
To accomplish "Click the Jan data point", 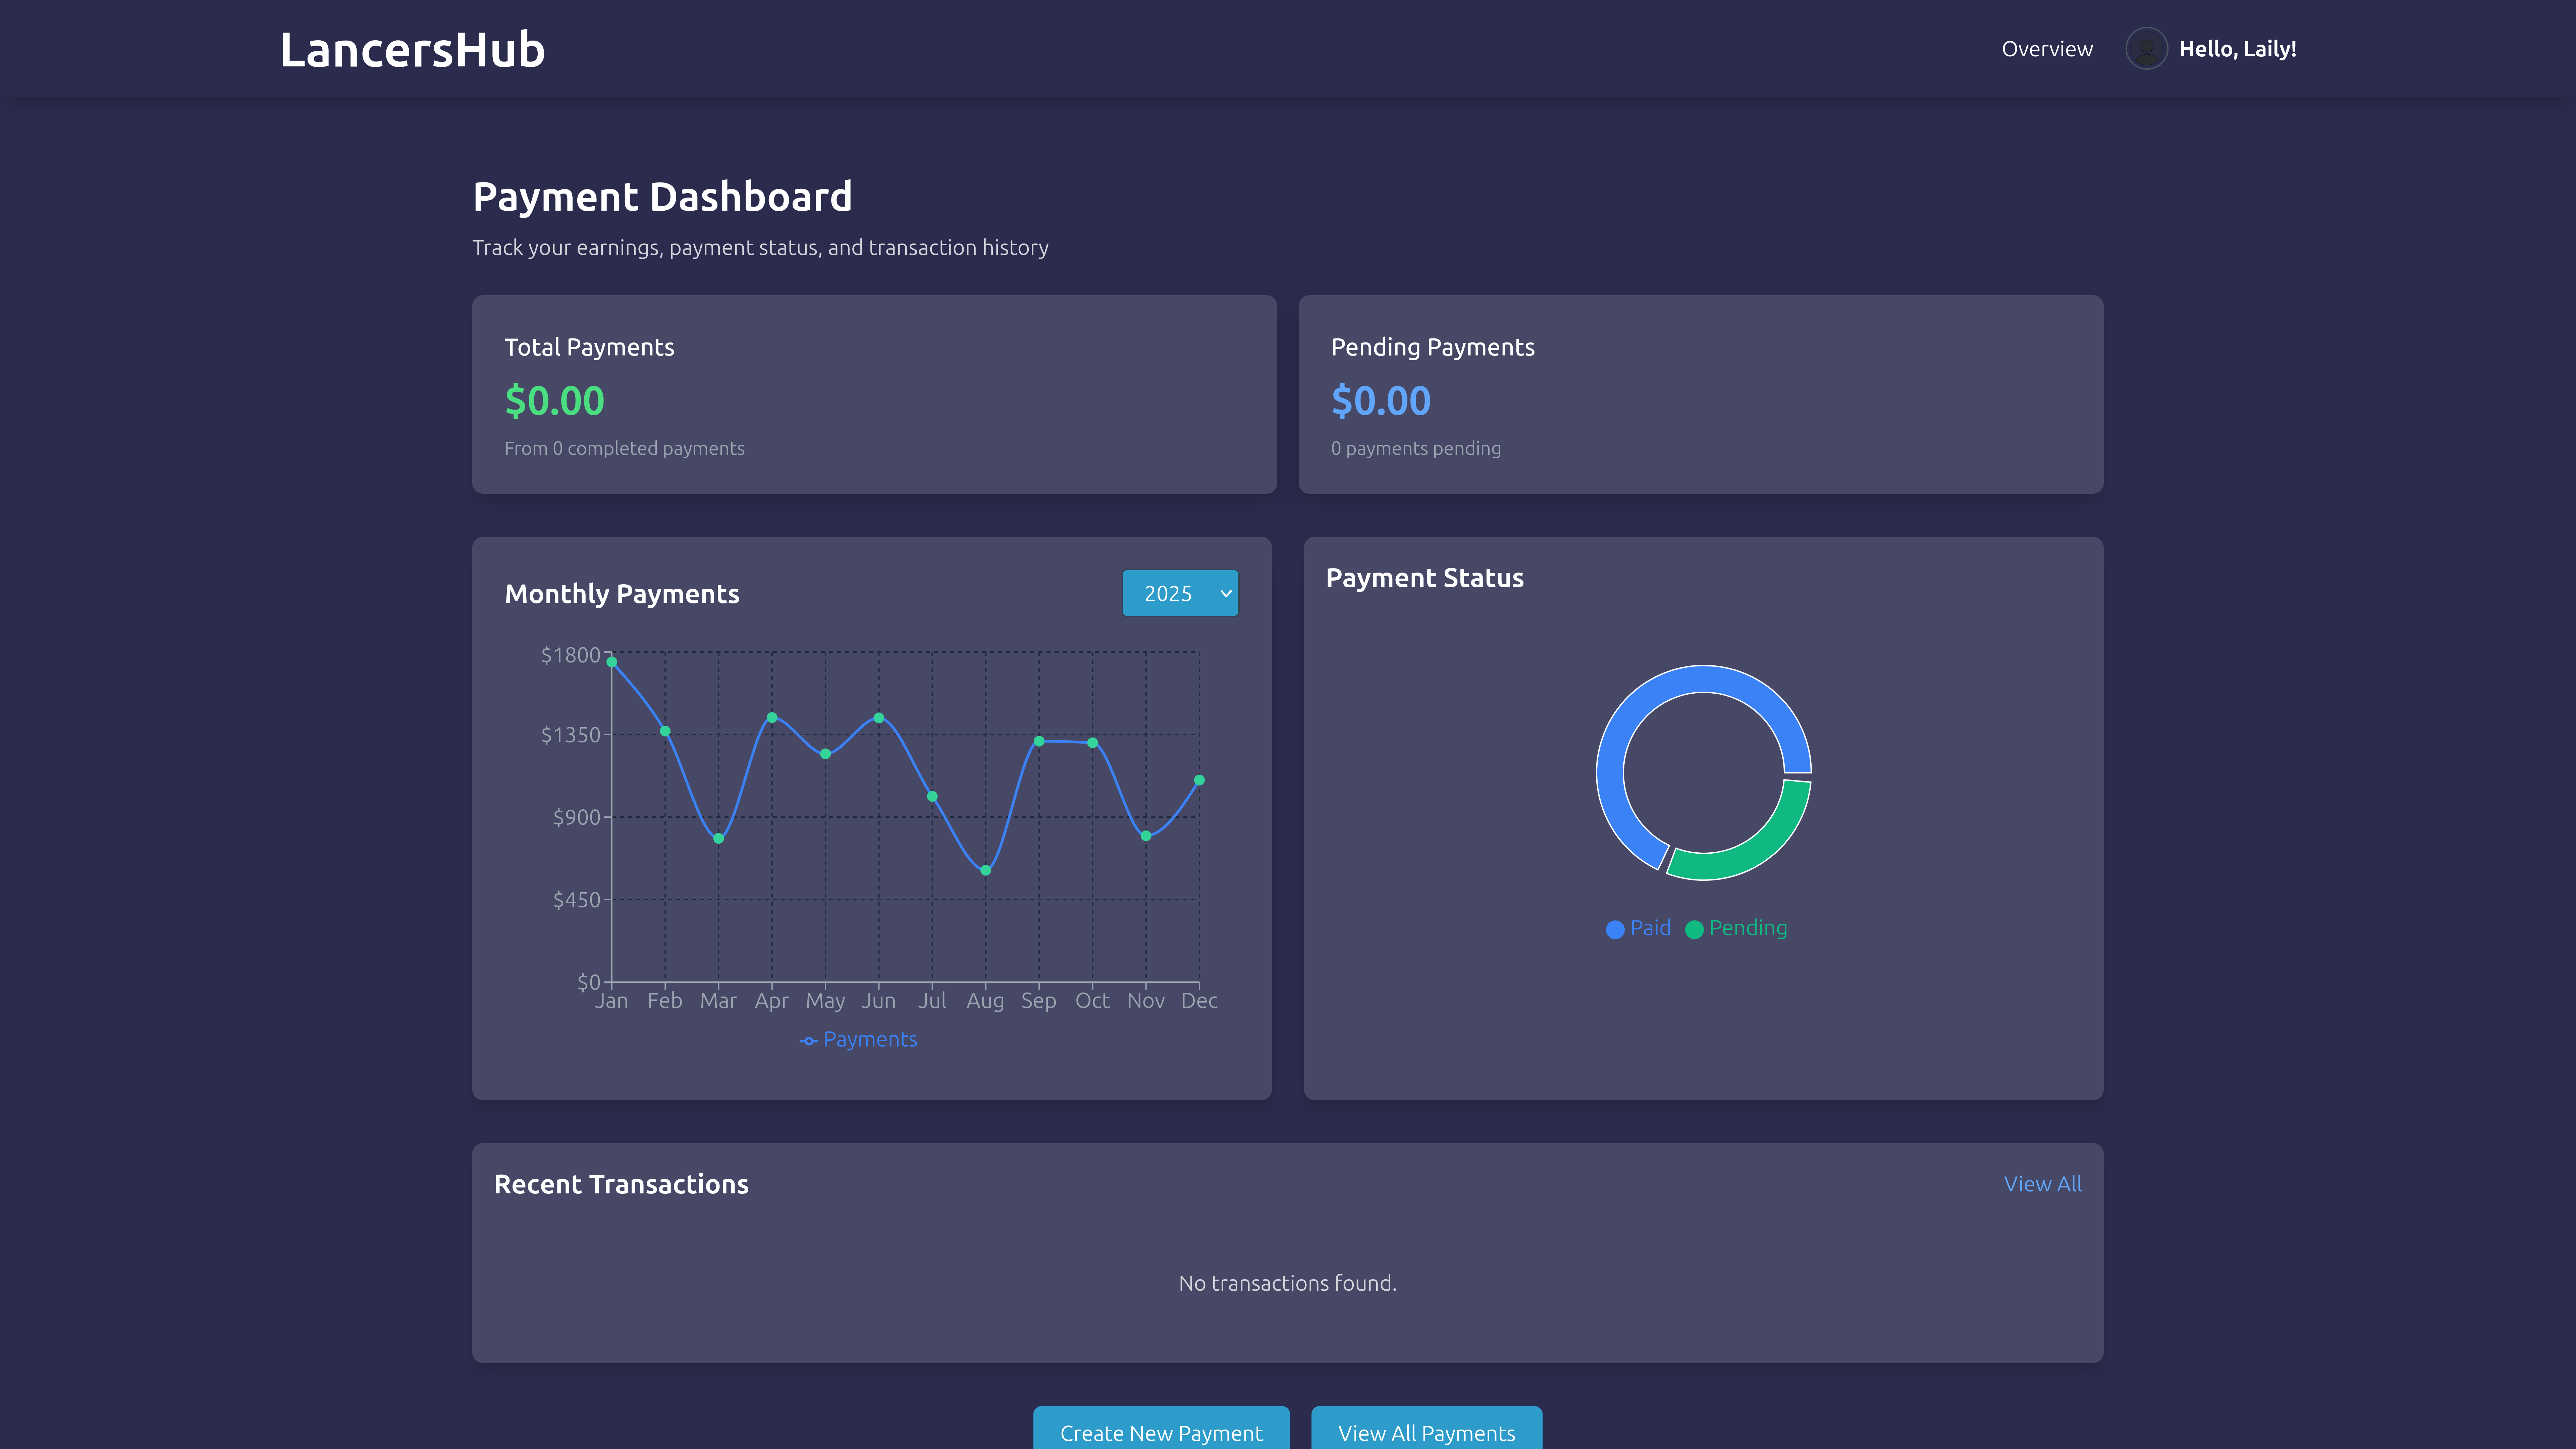I will pos(612,662).
